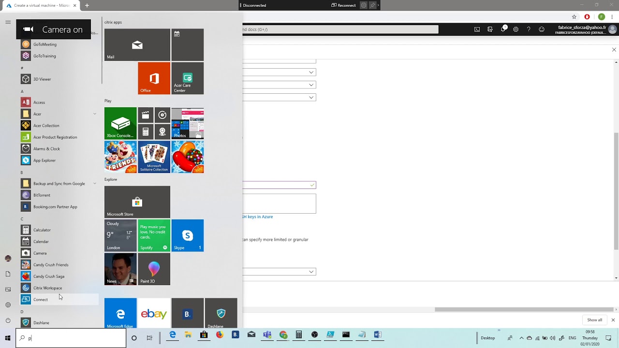619x348 pixels.
Task: Open Chrome three-dot menu
Action: click(x=612, y=17)
